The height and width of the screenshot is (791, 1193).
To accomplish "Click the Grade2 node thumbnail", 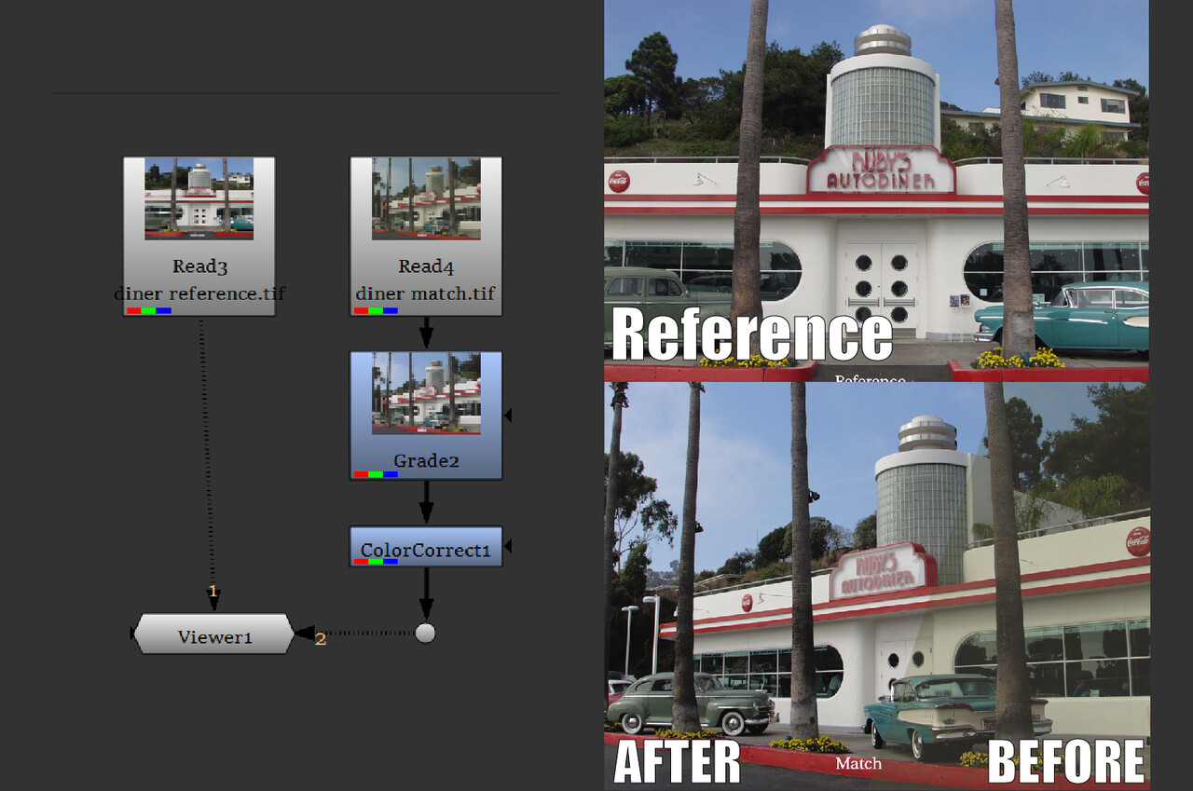I will pyautogui.click(x=426, y=393).
